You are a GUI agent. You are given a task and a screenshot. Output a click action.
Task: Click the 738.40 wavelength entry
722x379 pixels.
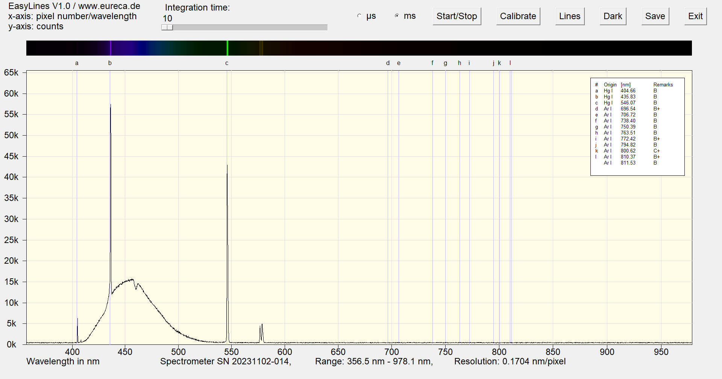(628, 121)
